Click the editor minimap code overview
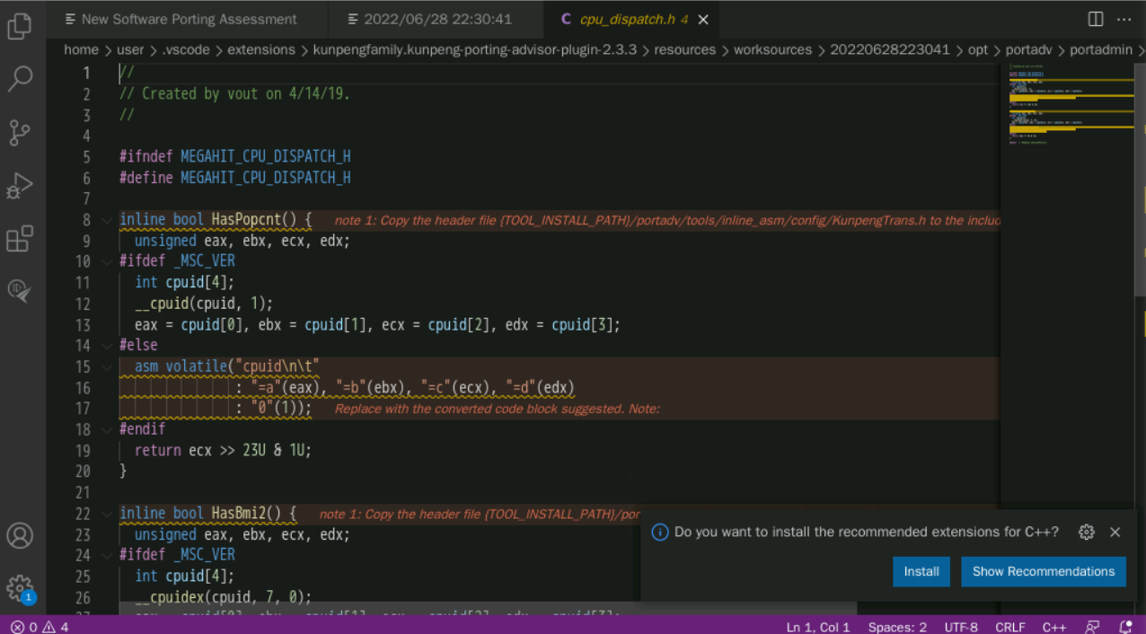 click(x=1067, y=104)
